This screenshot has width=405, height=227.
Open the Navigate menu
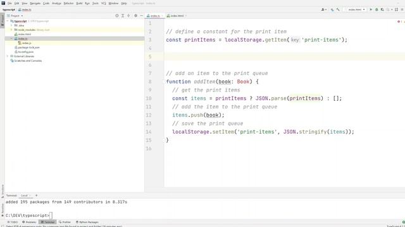click(x=35, y=3)
